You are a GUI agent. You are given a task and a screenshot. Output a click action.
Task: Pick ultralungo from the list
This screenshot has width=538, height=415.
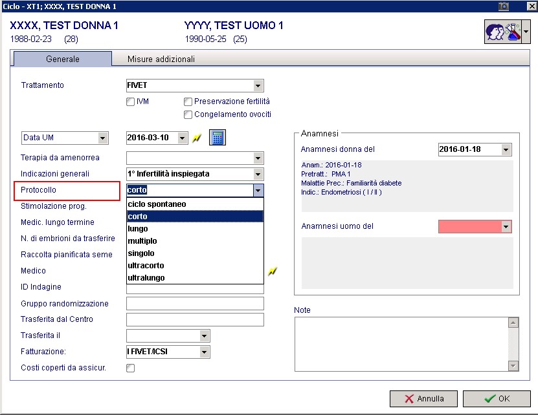(x=195, y=277)
